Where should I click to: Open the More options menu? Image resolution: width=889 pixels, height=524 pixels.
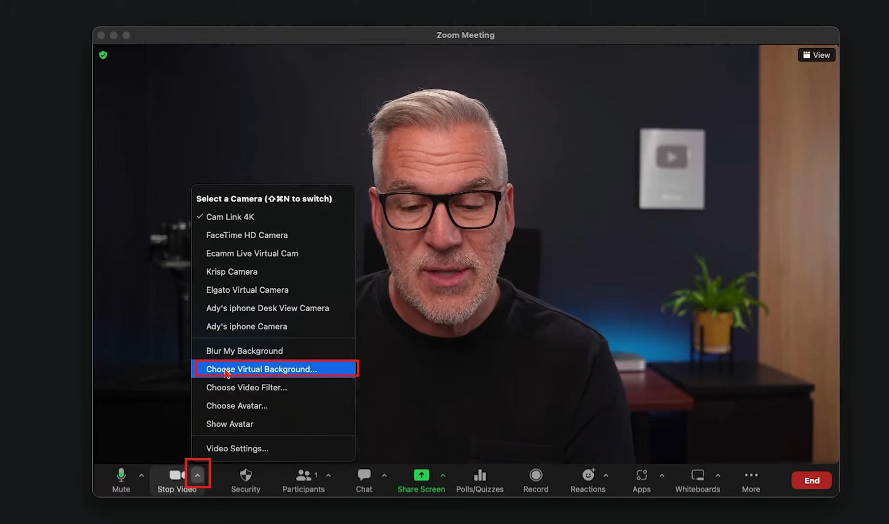(x=751, y=481)
